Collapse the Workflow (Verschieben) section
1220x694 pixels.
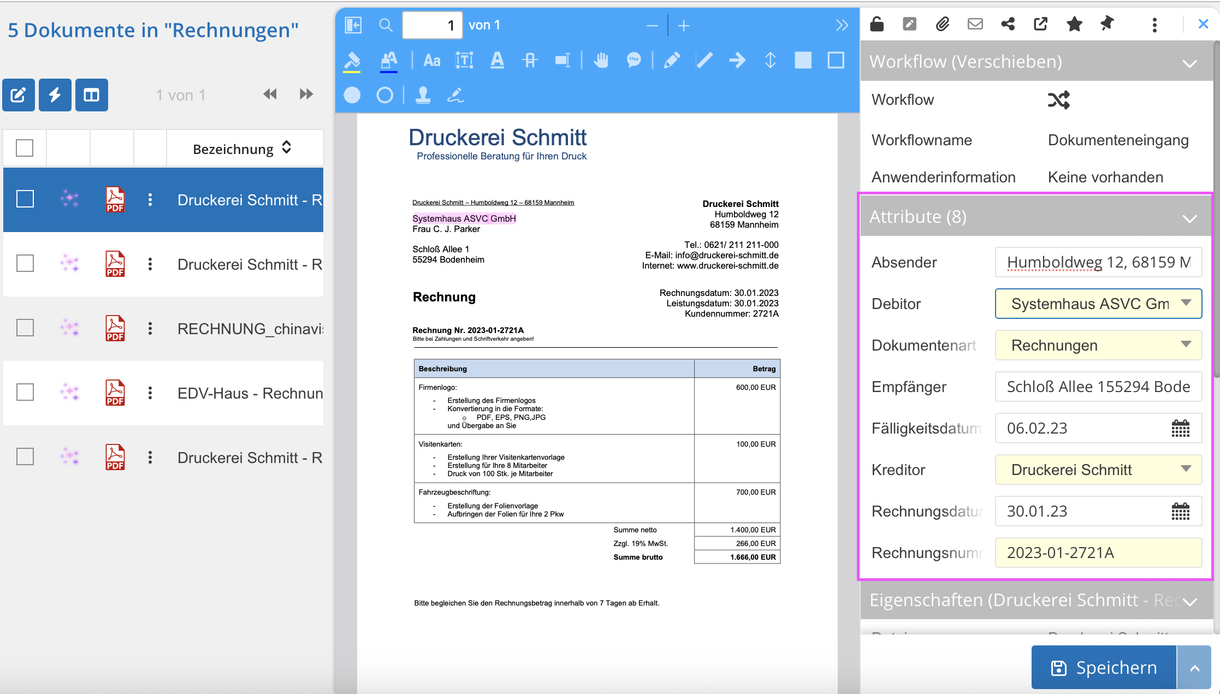pos(1189,63)
